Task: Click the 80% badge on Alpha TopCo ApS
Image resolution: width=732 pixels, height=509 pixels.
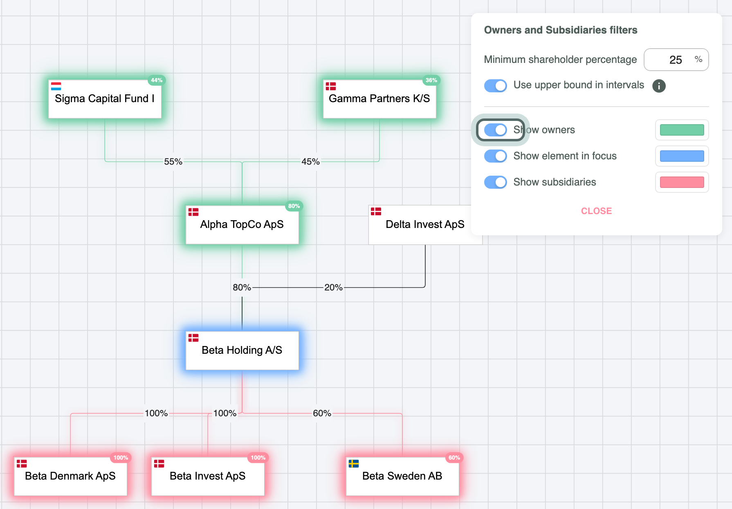Action: coord(294,206)
